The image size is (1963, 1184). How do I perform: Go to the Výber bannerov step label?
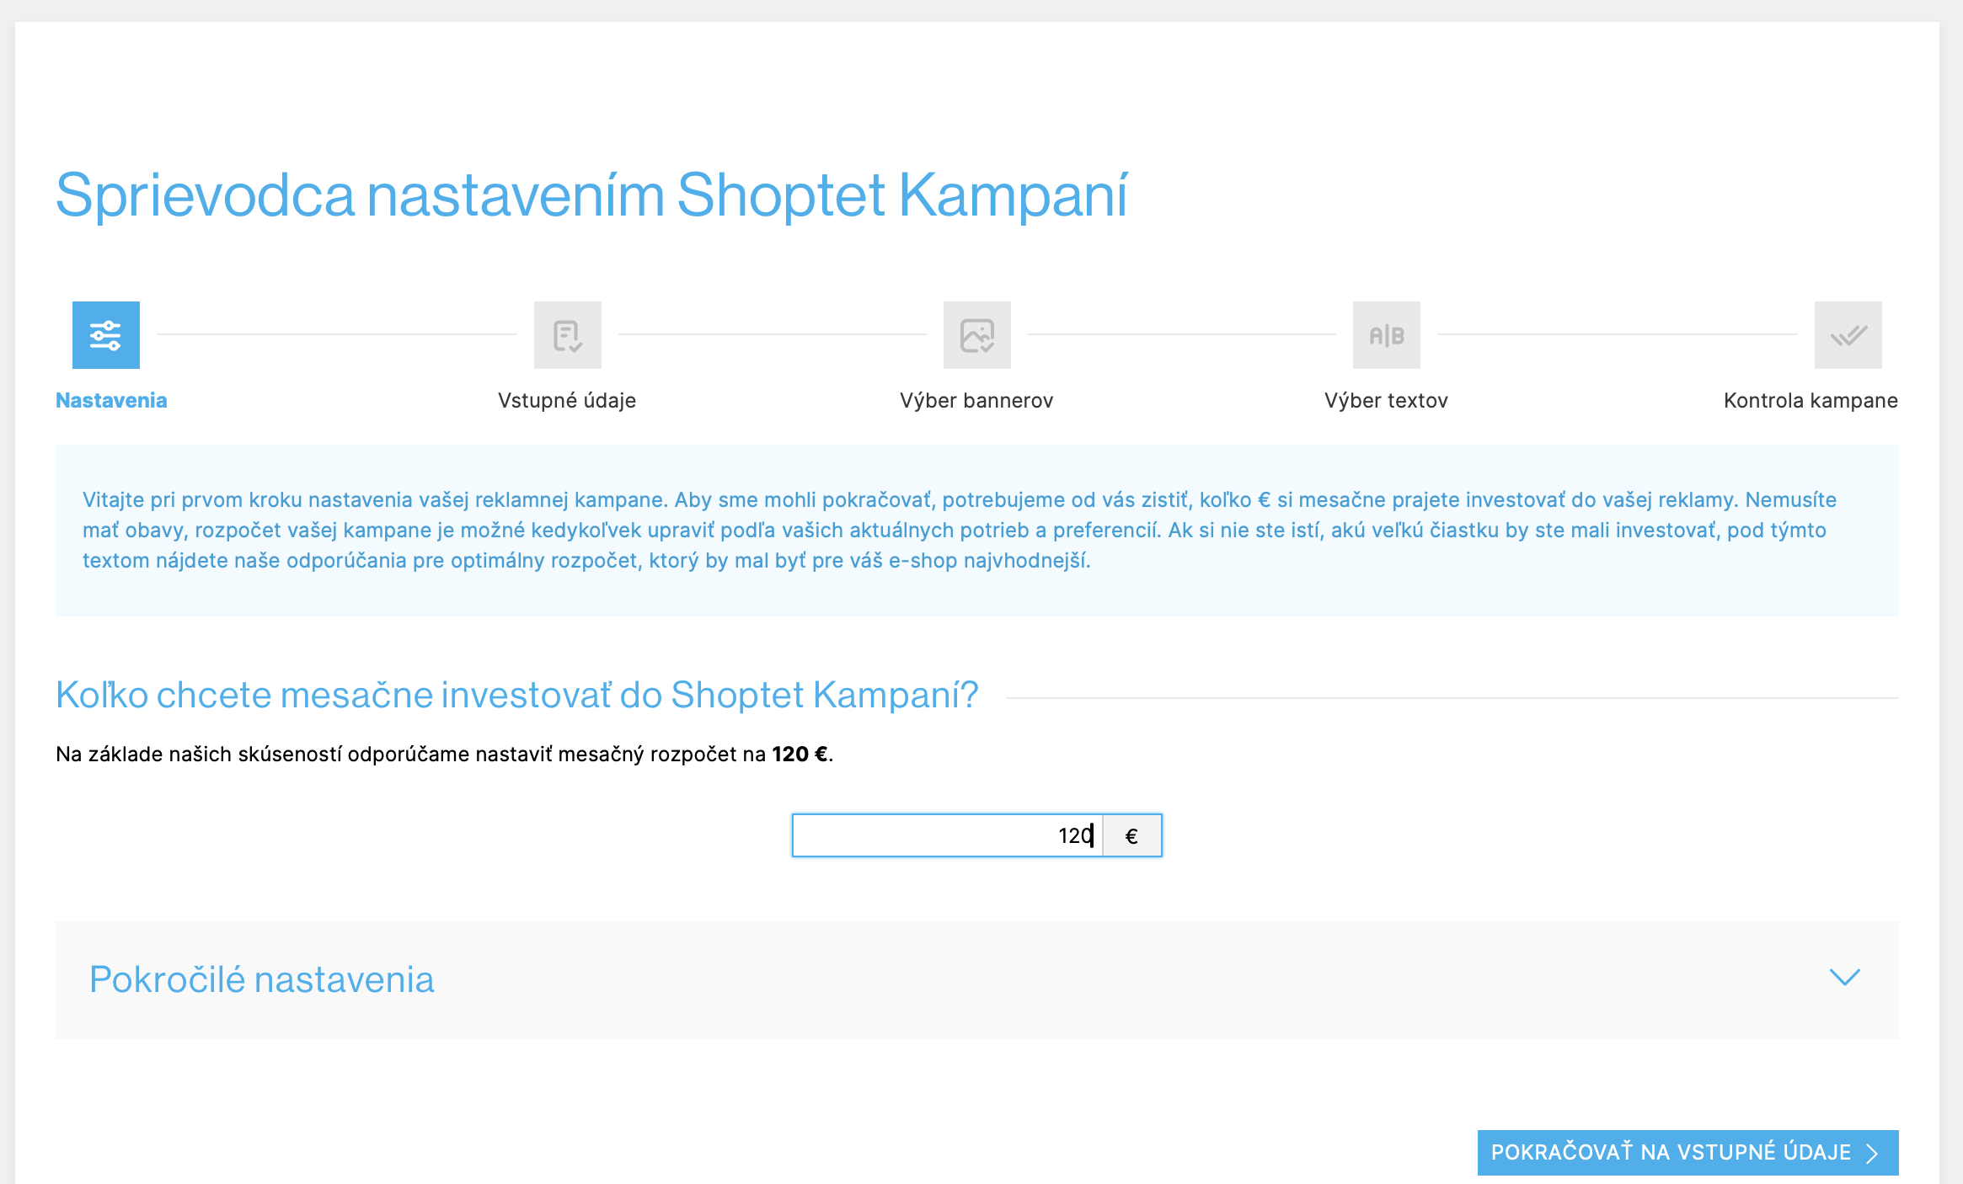[976, 401]
